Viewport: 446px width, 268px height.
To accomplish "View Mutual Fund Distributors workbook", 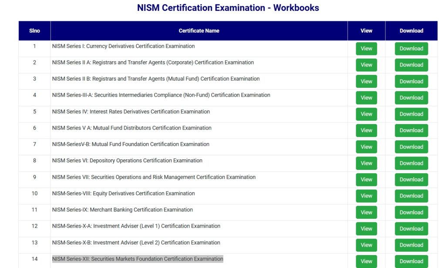I will pos(366,131).
